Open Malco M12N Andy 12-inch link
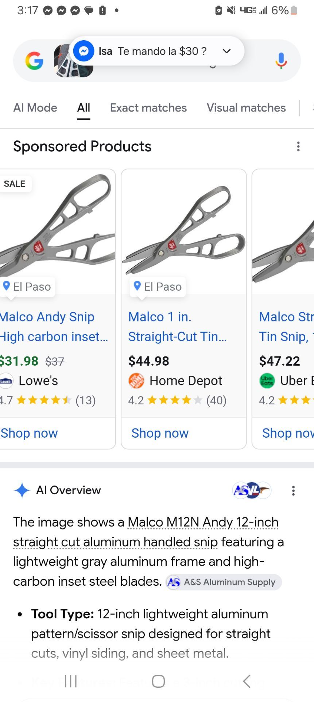314x702 pixels. 203,522
